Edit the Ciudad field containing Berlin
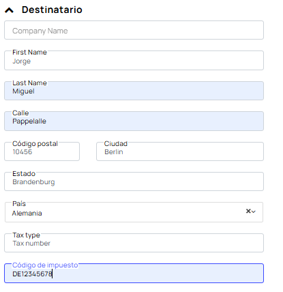Image resolution: width=283 pixels, height=292 pixels. 180,151
